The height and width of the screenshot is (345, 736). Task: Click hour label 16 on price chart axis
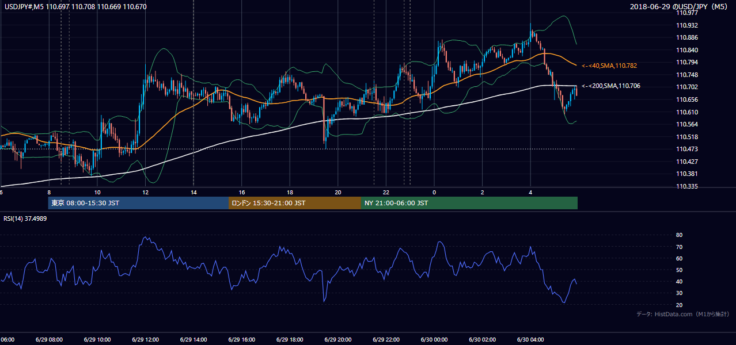tap(242, 193)
